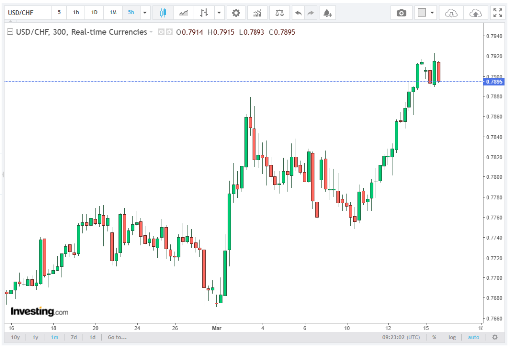Create an alert with bell icon
Viewport: 510px width, 348px height.
tap(327, 13)
